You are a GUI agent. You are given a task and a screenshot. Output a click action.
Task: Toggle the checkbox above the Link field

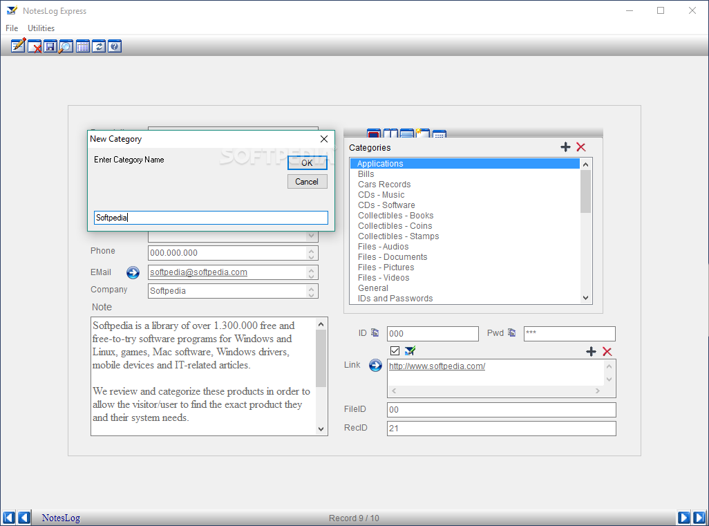[x=395, y=350]
